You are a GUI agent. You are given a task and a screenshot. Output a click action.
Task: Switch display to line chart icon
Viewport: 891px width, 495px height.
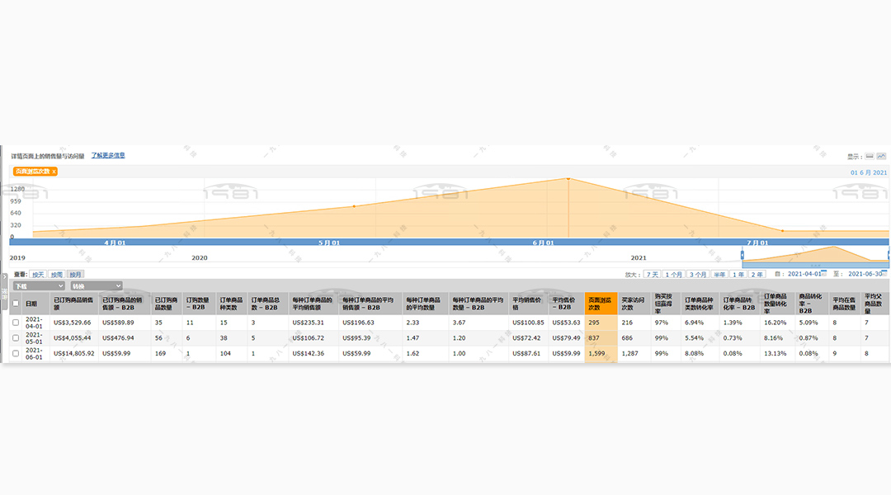click(x=881, y=156)
